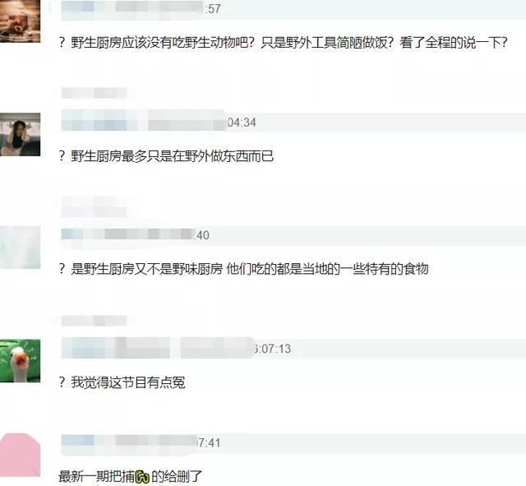Image resolution: width=526 pixels, height=486 pixels.
Task: Open the blurred username beside the 04:34 timestamp
Action: coord(144,120)
